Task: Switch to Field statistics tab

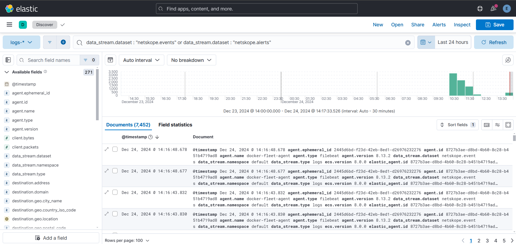Action: pyautogui.click(x=175, y=125)
